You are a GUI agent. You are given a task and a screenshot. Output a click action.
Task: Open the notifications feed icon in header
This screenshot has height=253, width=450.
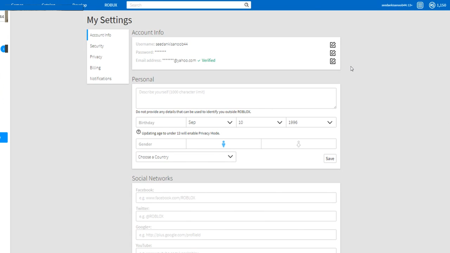tap(420, 5)
